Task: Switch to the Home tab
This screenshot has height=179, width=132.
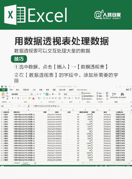Action: 11,90
